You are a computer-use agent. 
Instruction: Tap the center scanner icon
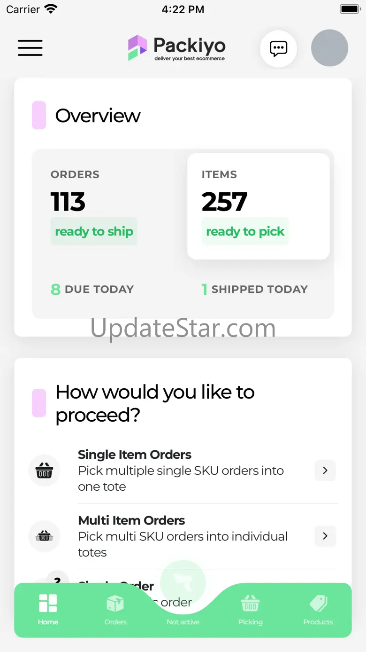183,583
